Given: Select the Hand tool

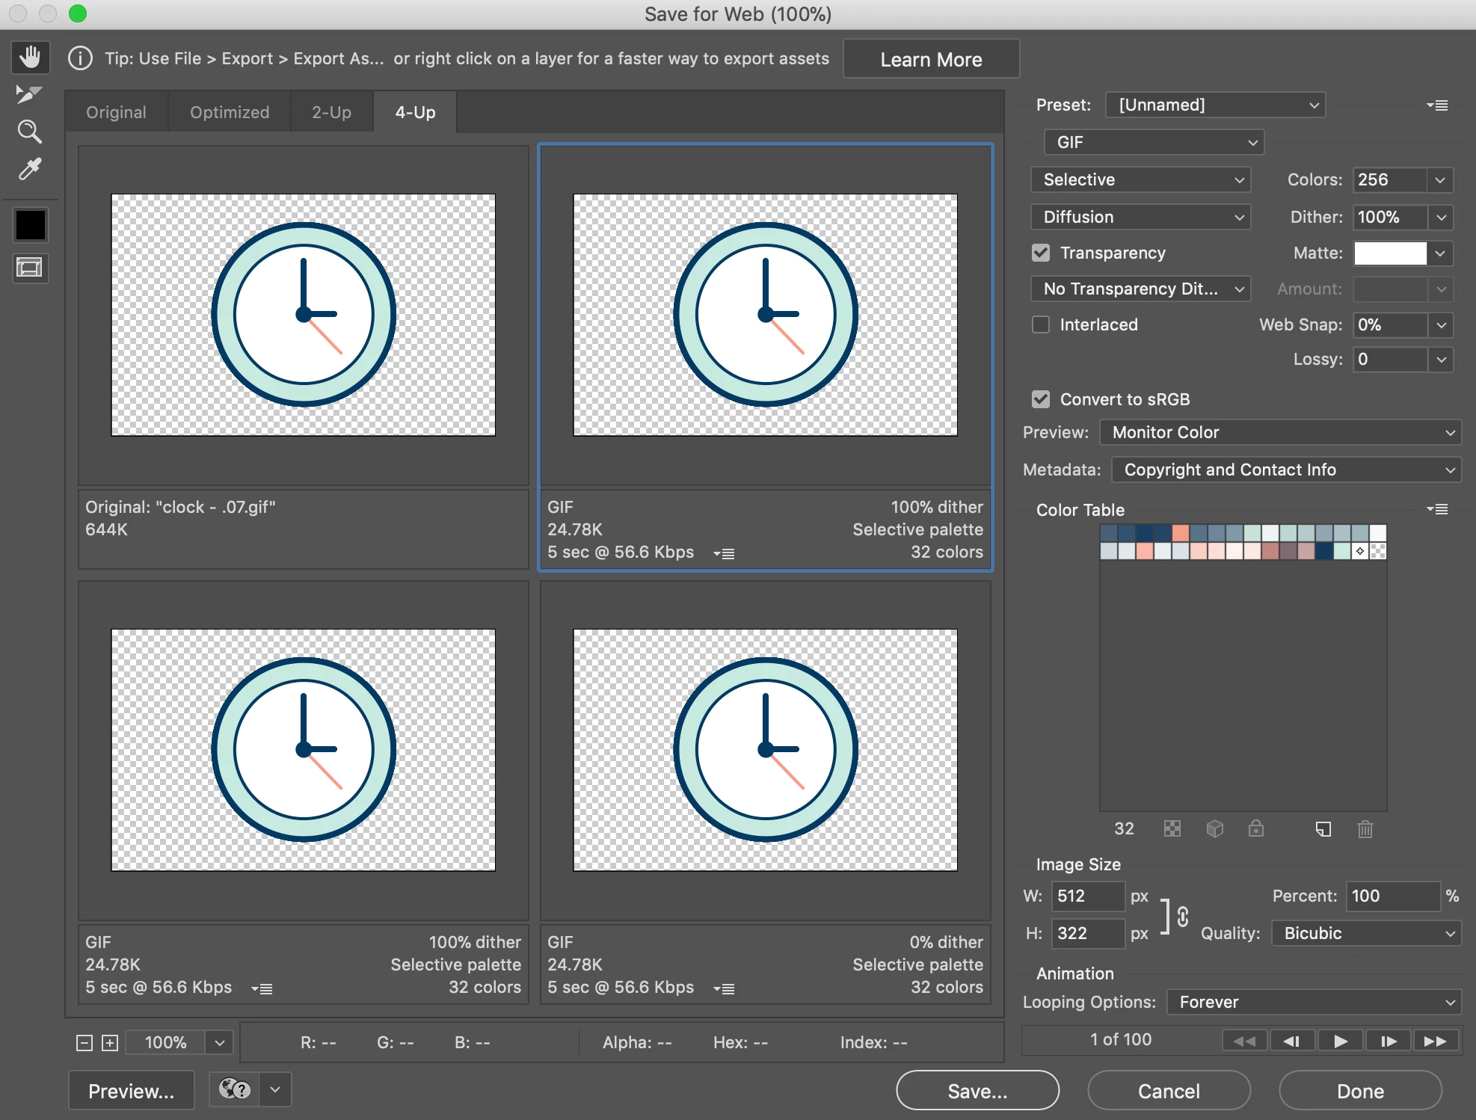Looking at the screenshot, I should point(30,58).
